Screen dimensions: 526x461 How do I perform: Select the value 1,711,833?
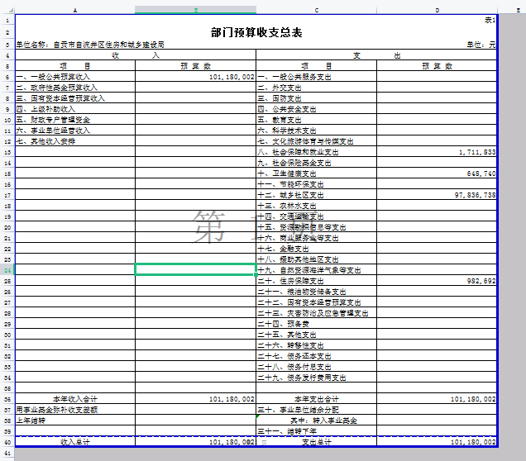pos(476,152)
